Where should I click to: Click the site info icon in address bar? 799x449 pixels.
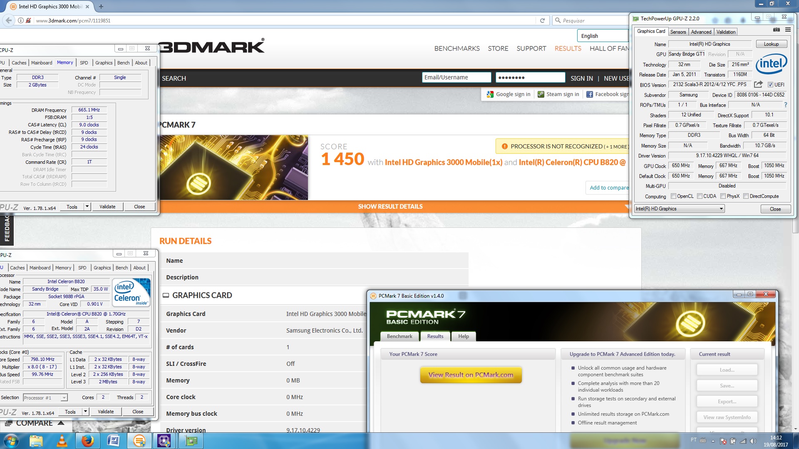click(20, 20)
